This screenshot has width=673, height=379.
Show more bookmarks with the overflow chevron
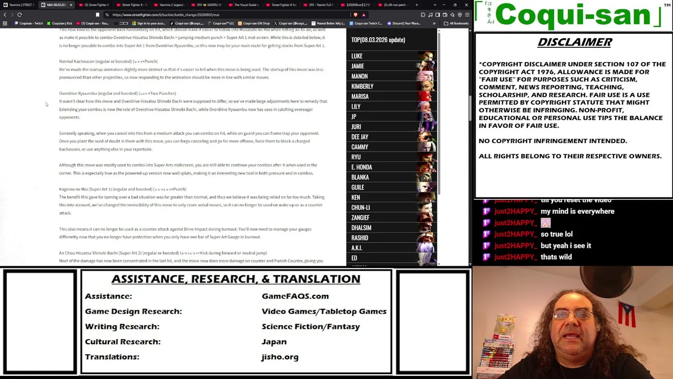pyautogui.click(x=434, y=23)
